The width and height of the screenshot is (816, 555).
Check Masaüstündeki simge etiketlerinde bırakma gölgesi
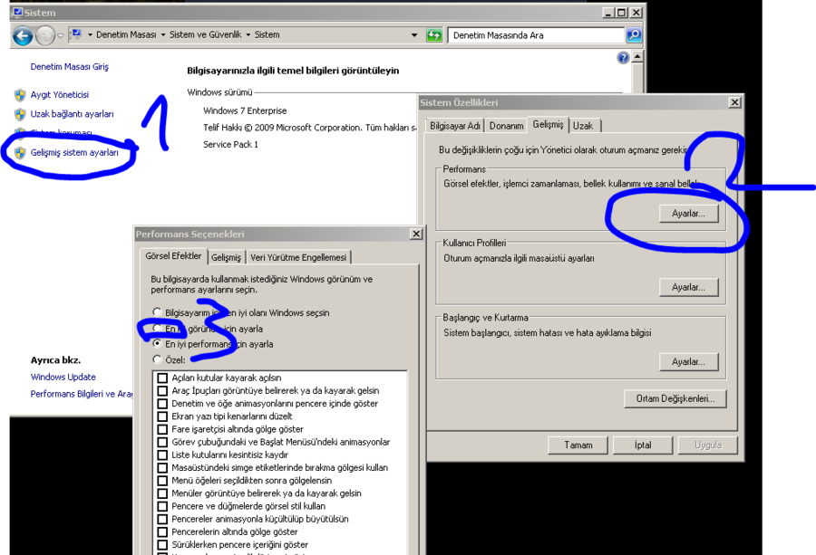(x=162, y=468)
